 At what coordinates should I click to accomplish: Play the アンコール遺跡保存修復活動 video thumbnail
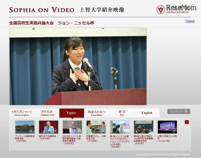point(25,127)
